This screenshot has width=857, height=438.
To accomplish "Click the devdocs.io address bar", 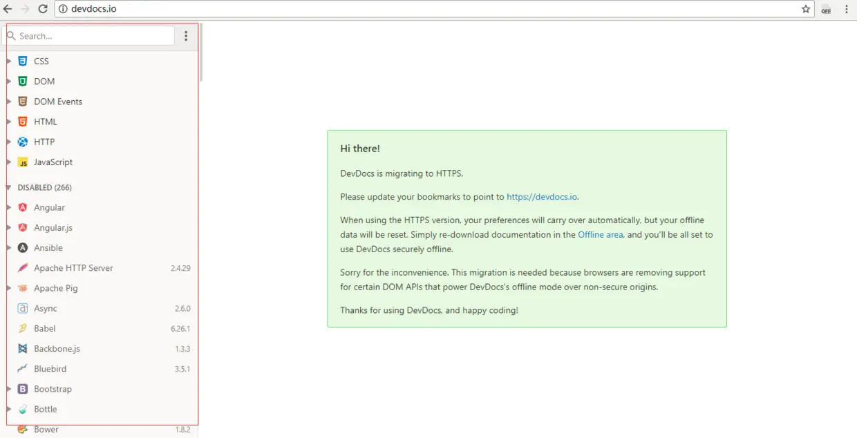I will point(435,9).
